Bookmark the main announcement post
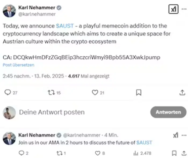 pyautogui.click(x=139, y=93)
